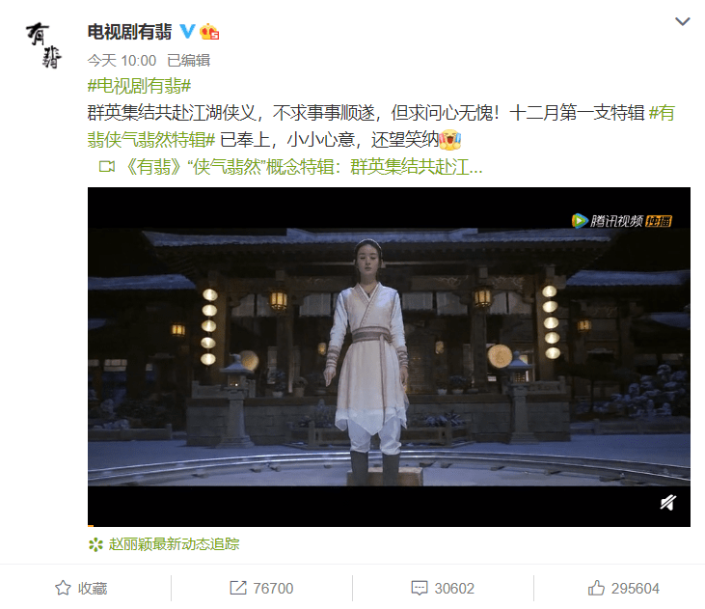The width and height of the screenshot is (705, 609).
Task: Click the 有翡 profile avatar
Action: 43,45
